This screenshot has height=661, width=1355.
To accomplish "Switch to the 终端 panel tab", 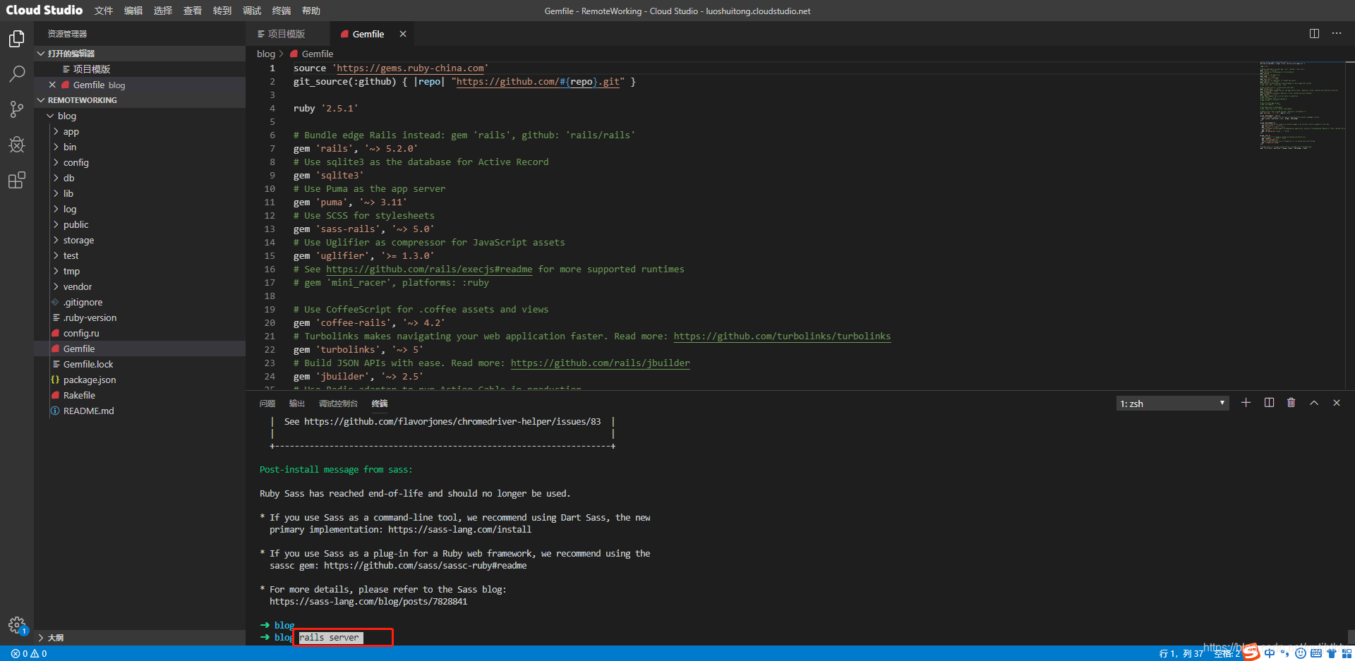I will coord(380,404).
